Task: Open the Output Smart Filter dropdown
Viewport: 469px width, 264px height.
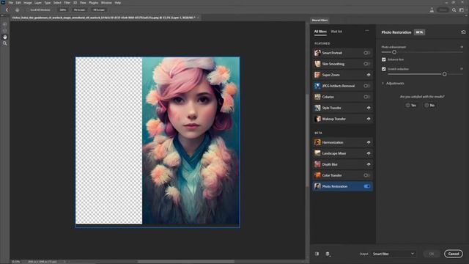Action: 393,254
